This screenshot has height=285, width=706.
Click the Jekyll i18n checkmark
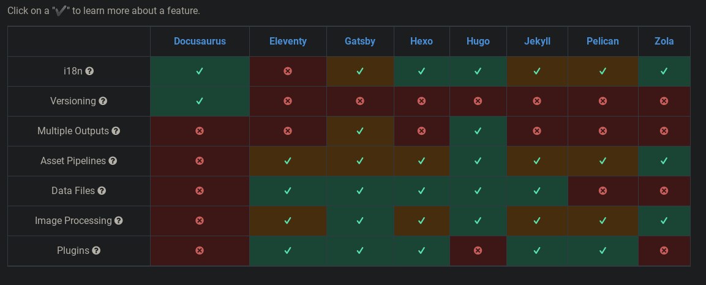[x=537, y=71]
